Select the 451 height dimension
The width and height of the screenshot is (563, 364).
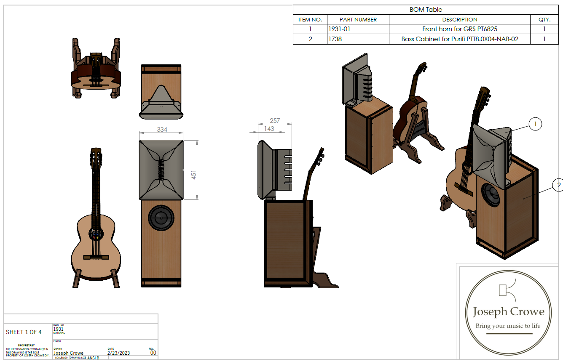tap(194, 175)
